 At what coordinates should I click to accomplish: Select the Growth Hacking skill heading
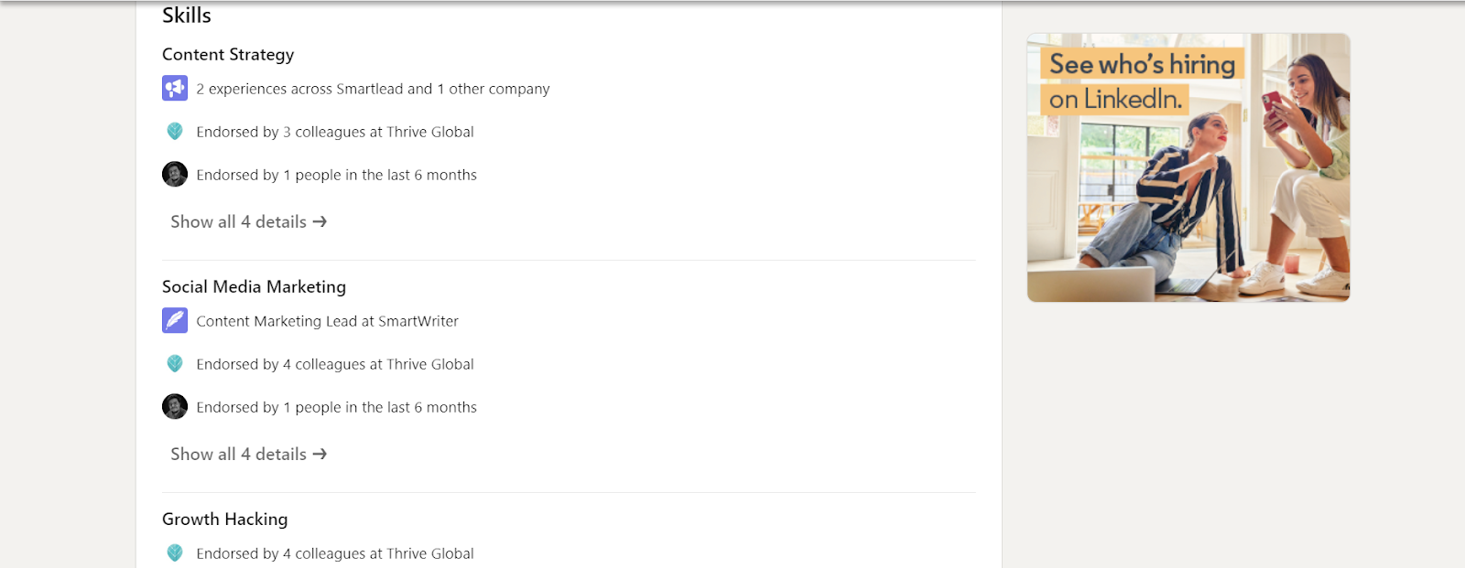pyautogui.click(x=224, y=520)
